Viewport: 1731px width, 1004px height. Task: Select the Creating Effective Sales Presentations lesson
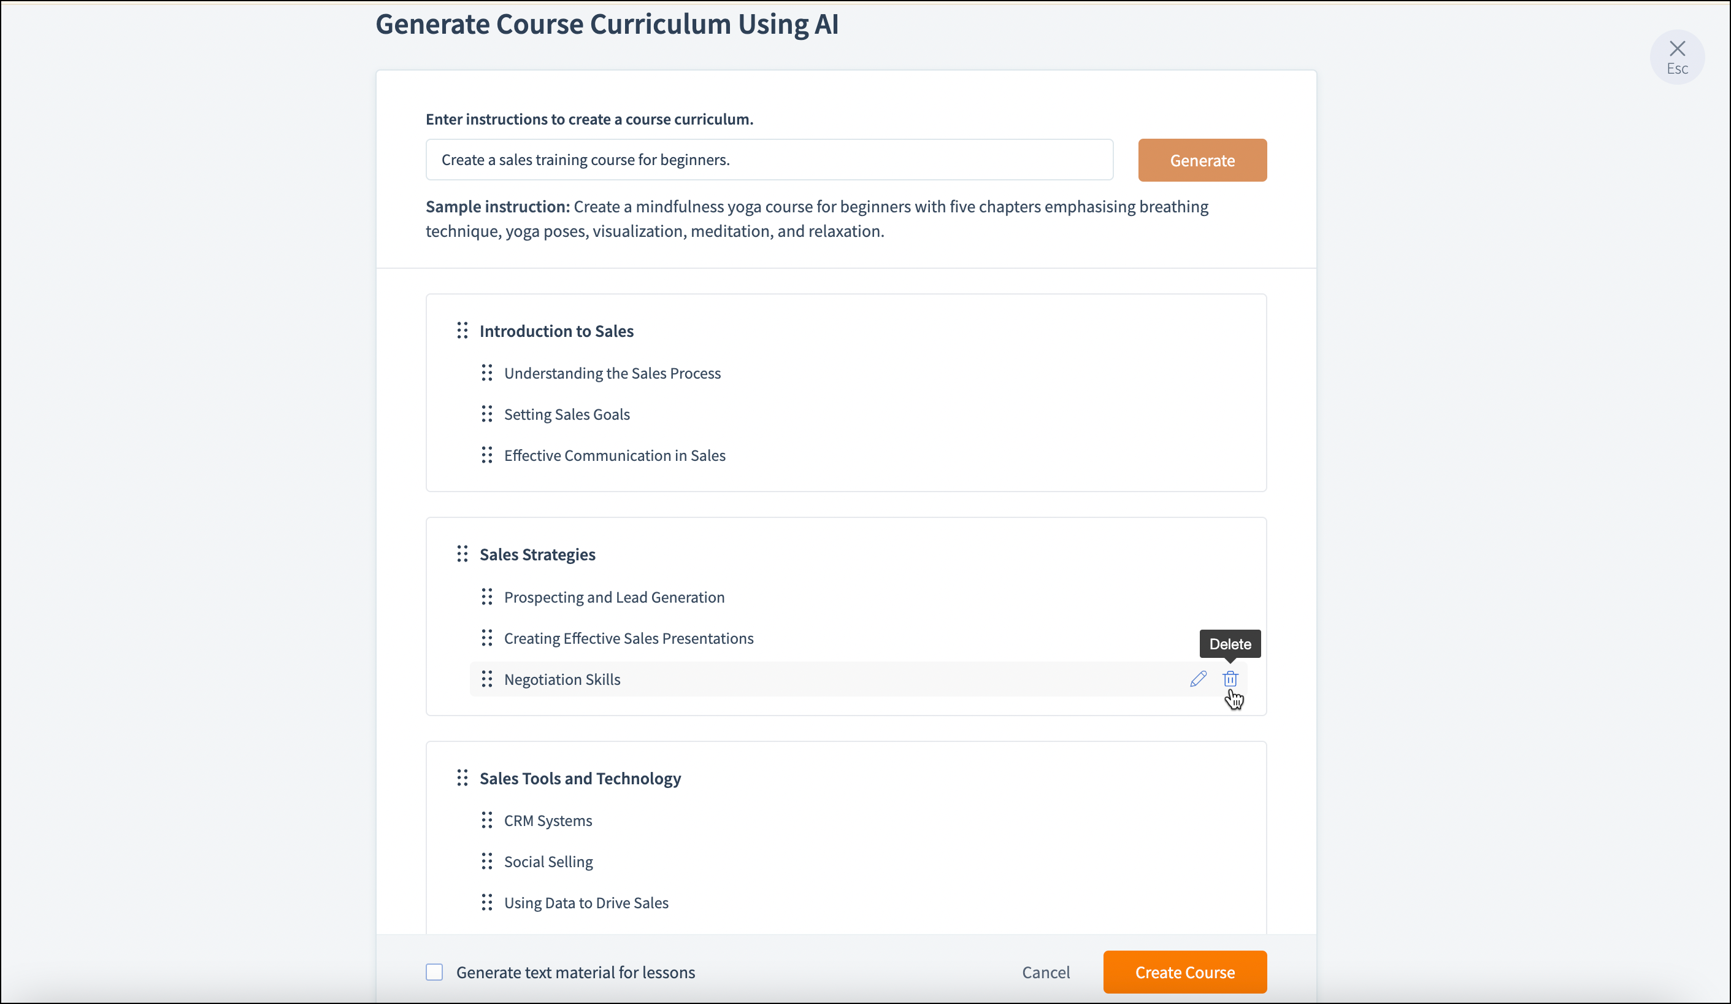click(x=628, y=638)
